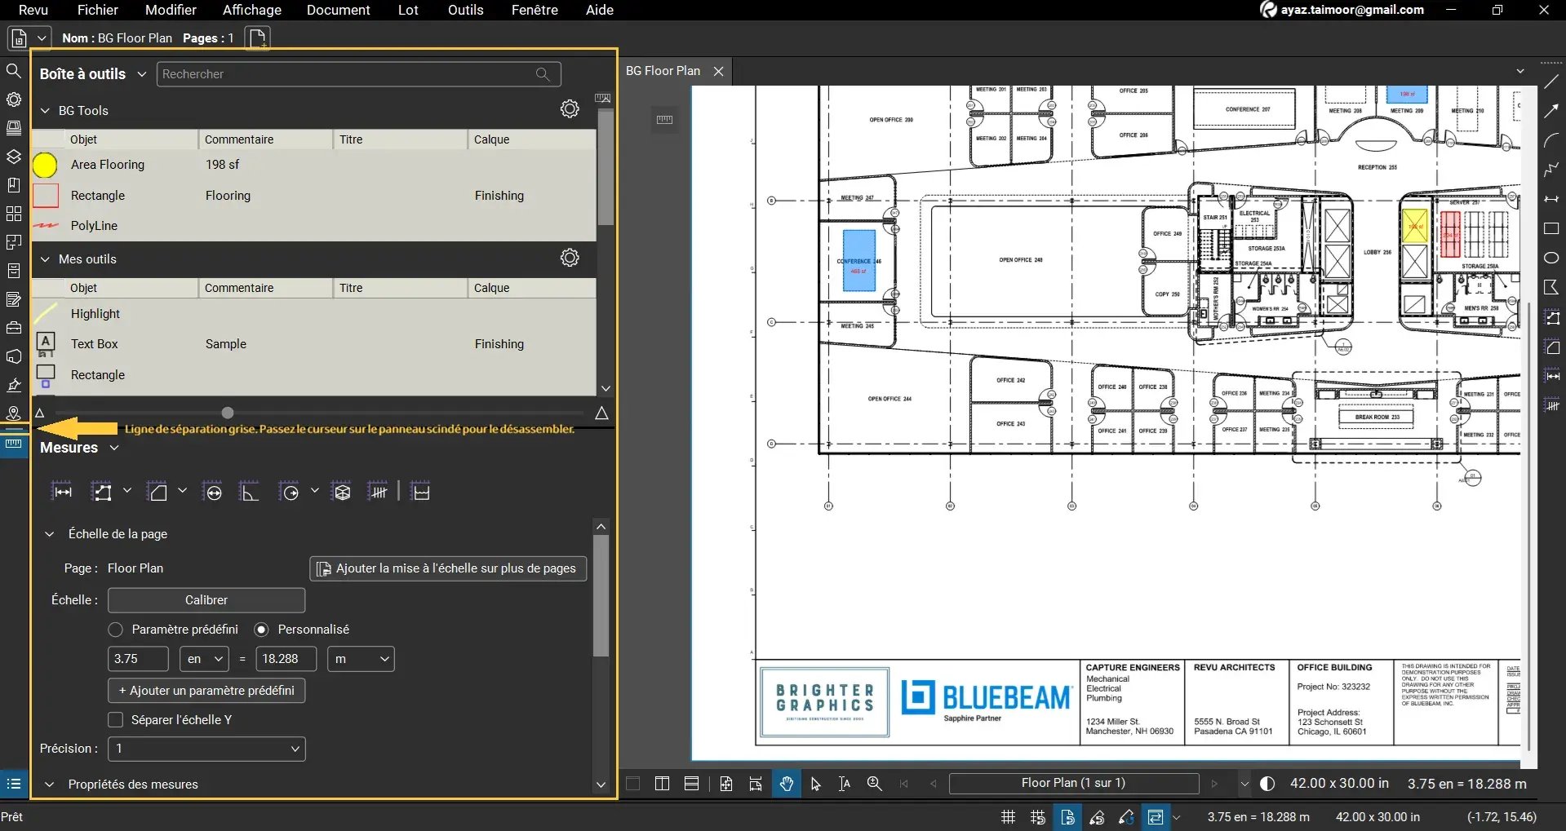Open the Search panel in the left sidebar
Image resolution: width=1566 pixels, height=831 pixels.
[x=14, y=71]
